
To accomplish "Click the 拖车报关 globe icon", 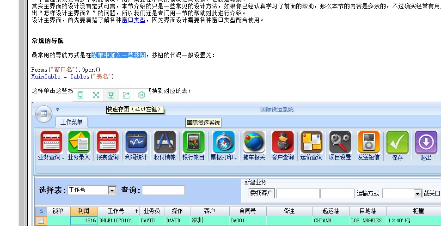I will pos(254,142).
